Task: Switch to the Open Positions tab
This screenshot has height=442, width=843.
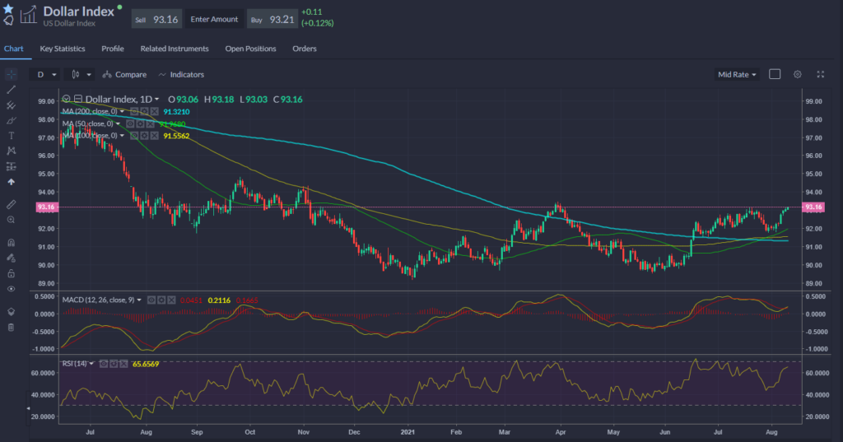Action: click(250, 49)
